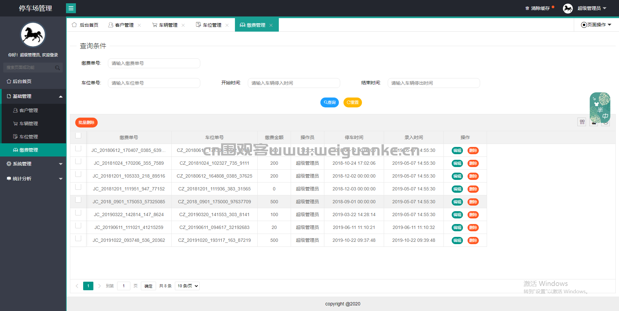Go to next page arrow in pagination
This screenshot has width=619, height=311.
point(99,286)
